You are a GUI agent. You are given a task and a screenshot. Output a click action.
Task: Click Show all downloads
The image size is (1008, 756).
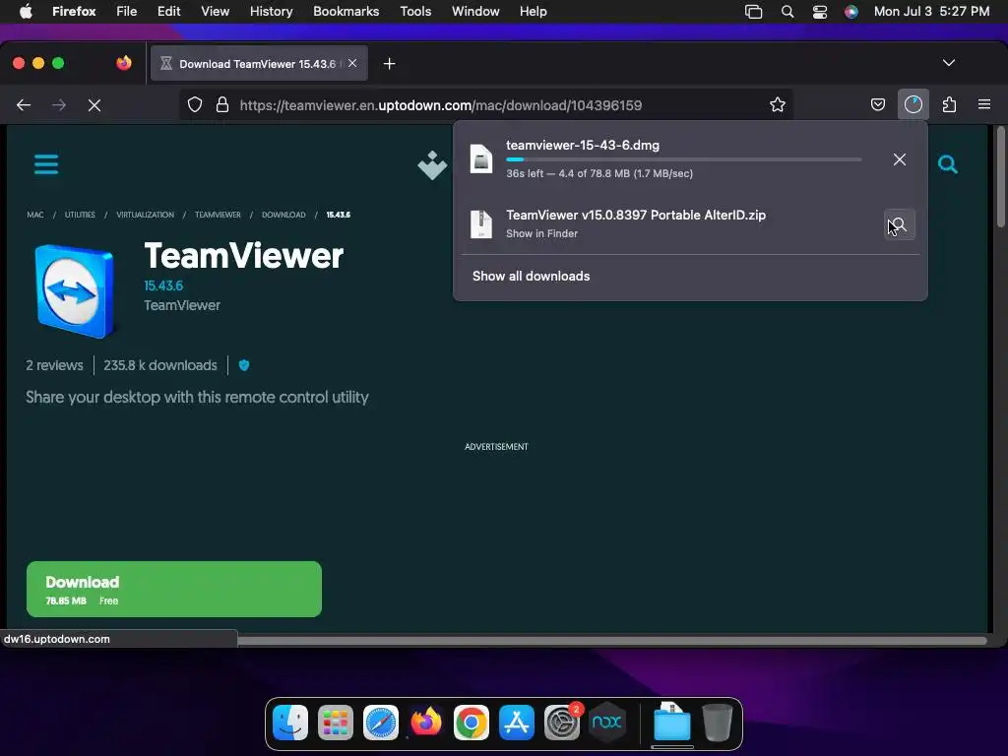coord(531,277)
